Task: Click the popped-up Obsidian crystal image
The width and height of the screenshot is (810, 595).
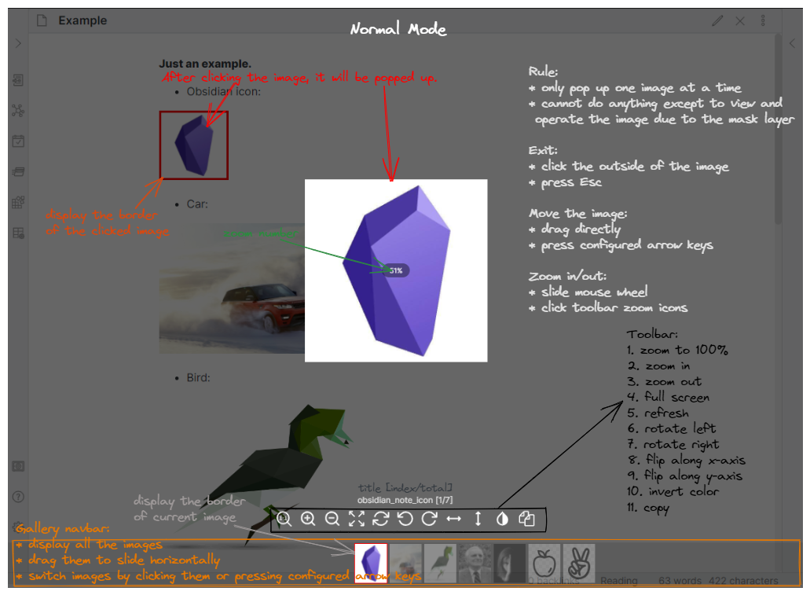Action: [x=396, y=270]
